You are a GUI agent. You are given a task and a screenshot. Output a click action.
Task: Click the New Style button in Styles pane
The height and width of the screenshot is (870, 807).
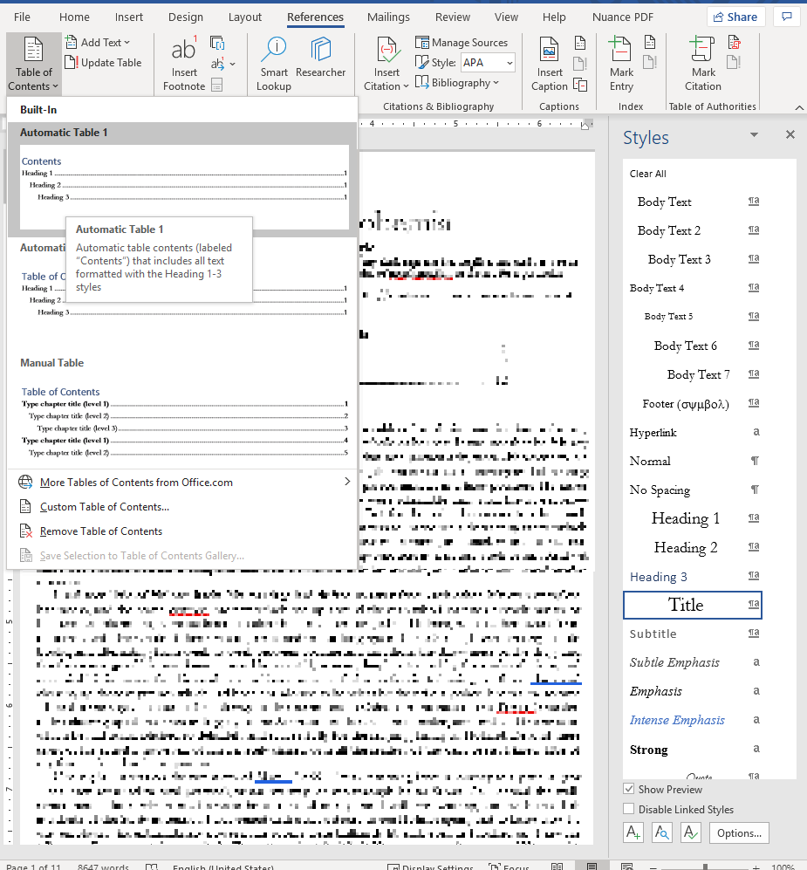(634, 832)
